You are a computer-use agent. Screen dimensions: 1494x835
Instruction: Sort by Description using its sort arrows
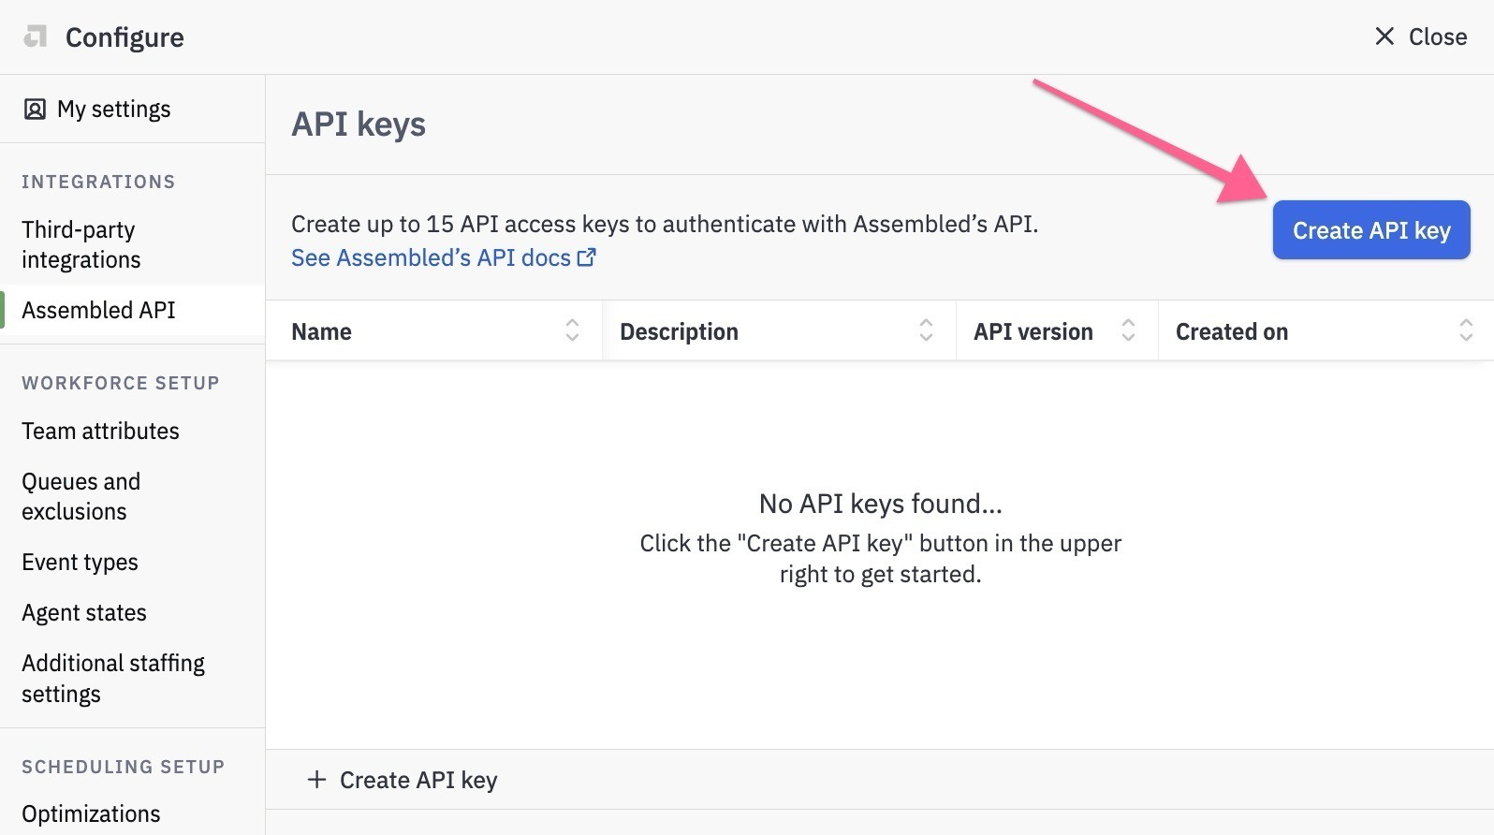coord(926,330)
